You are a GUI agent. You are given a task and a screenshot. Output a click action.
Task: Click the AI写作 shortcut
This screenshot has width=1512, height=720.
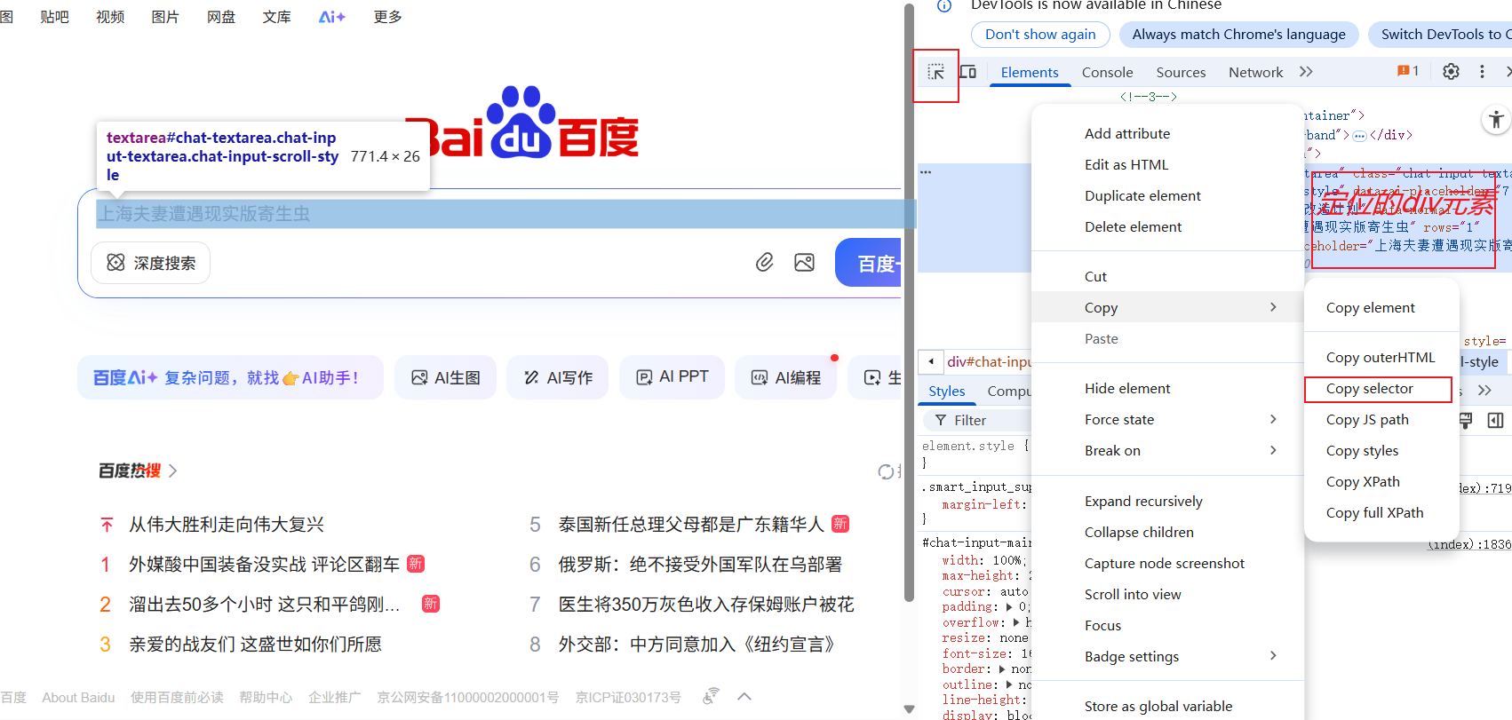click(558, 377)
